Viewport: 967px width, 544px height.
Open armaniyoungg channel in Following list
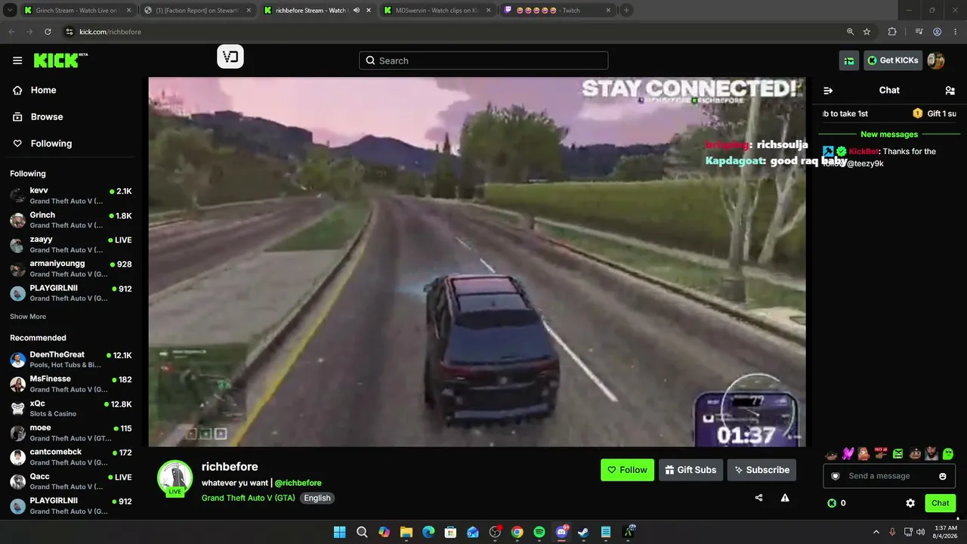point(71,268)
